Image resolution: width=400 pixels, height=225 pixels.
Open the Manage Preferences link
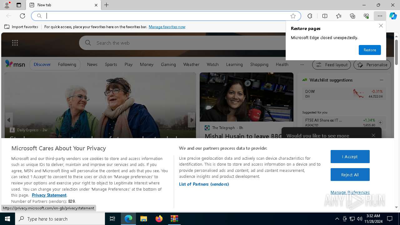(350, 192)
